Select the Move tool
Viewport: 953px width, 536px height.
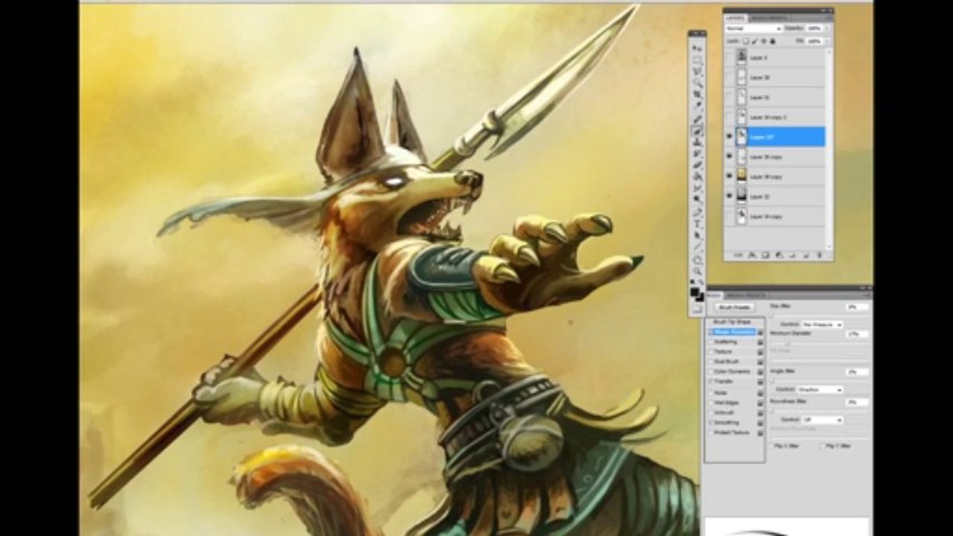(697, 48)
